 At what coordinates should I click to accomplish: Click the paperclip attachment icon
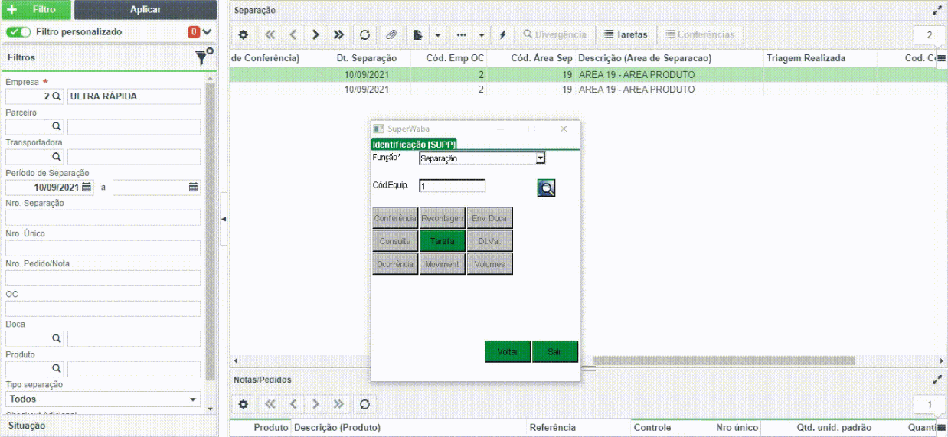click(391, 34)
